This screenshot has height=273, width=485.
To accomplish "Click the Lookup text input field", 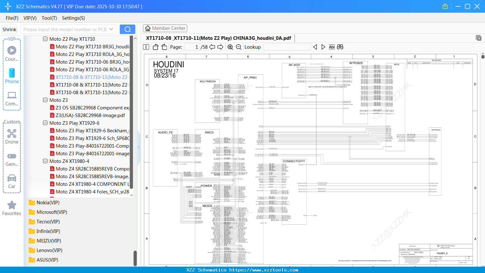I will [287, 47].
